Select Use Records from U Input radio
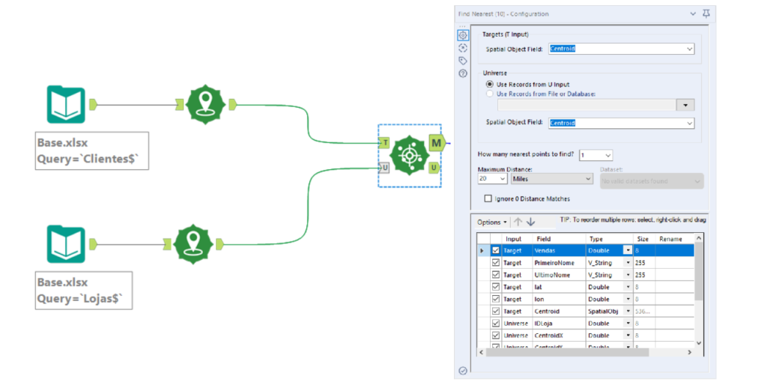The width and height of the screenshot is (767, 391). [x=490, y=84]
